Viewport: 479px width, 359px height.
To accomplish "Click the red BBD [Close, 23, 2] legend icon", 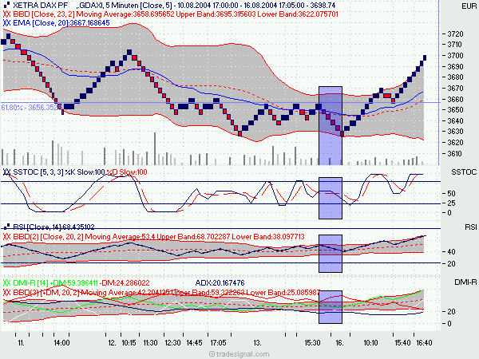I will pyautogui.click(x=6, y=14).
